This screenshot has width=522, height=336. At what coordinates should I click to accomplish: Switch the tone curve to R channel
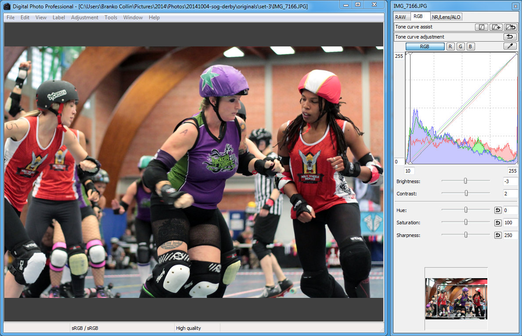click(450, 46)
